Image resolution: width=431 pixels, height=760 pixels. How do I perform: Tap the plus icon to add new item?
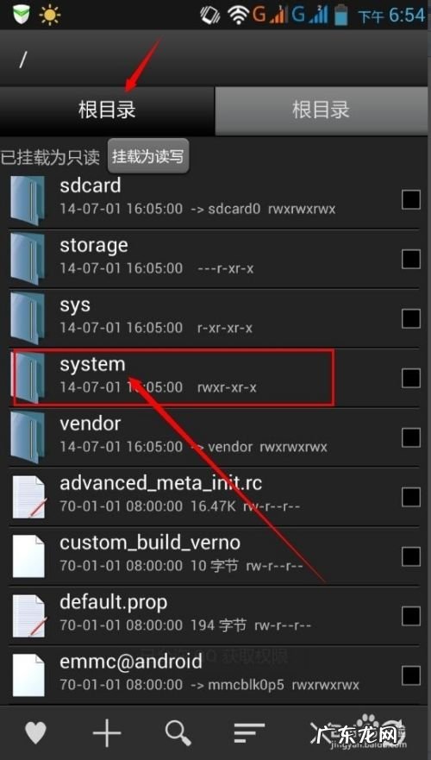pyautogui.click(x=107, y=733)
